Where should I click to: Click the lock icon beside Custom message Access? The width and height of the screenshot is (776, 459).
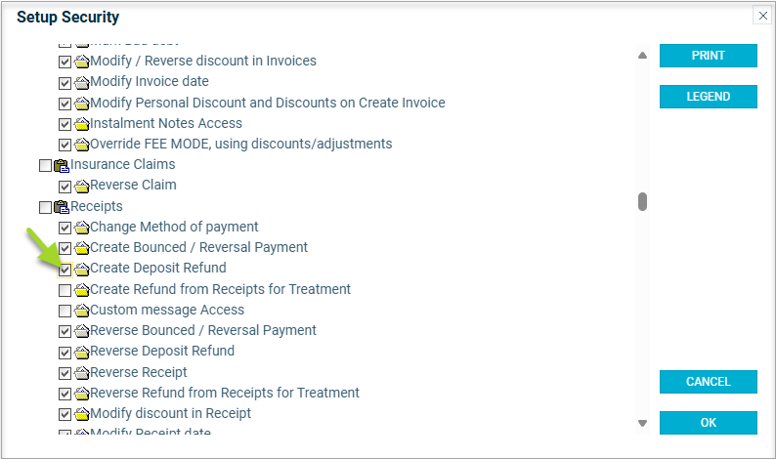coord(82,311)
